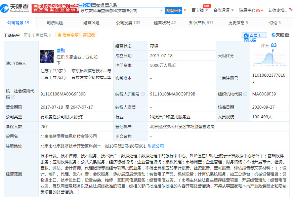
Task: Select the 知识产权 671 tab
Action: click(x=201, y=23)
